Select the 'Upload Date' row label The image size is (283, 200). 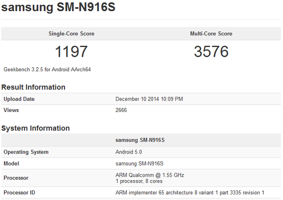click(19, 99)
